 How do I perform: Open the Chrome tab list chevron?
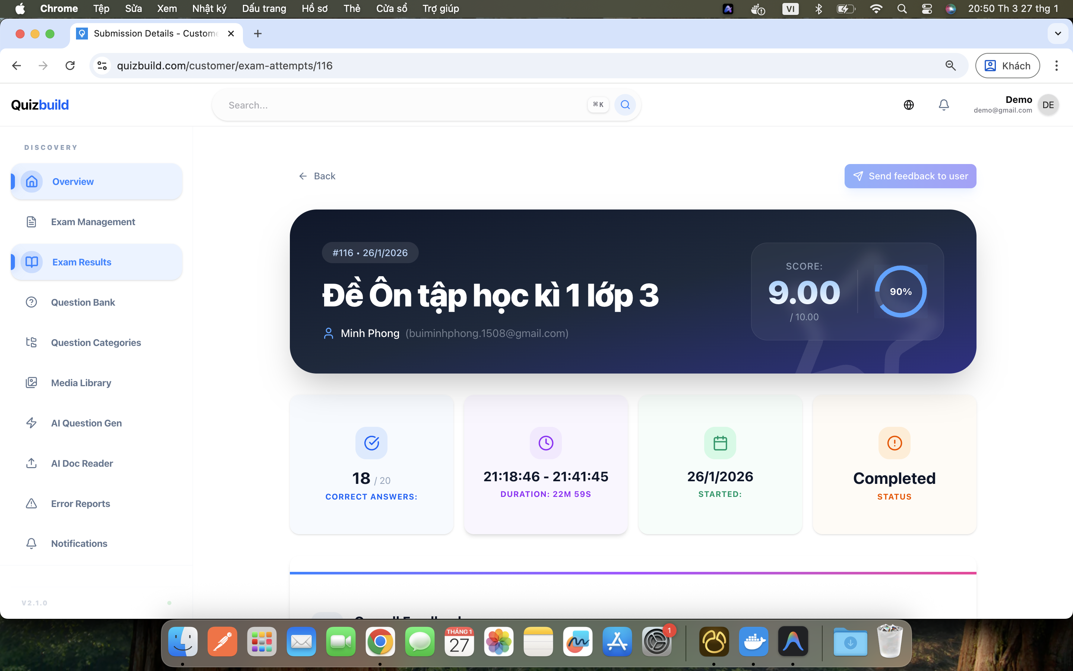pos(1057,33)
